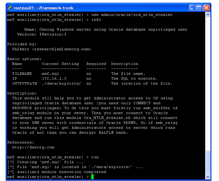Click the 'IP' option name
Image resolution: width=219 pixels, height=181 pixels.
[x=15, y=79]
